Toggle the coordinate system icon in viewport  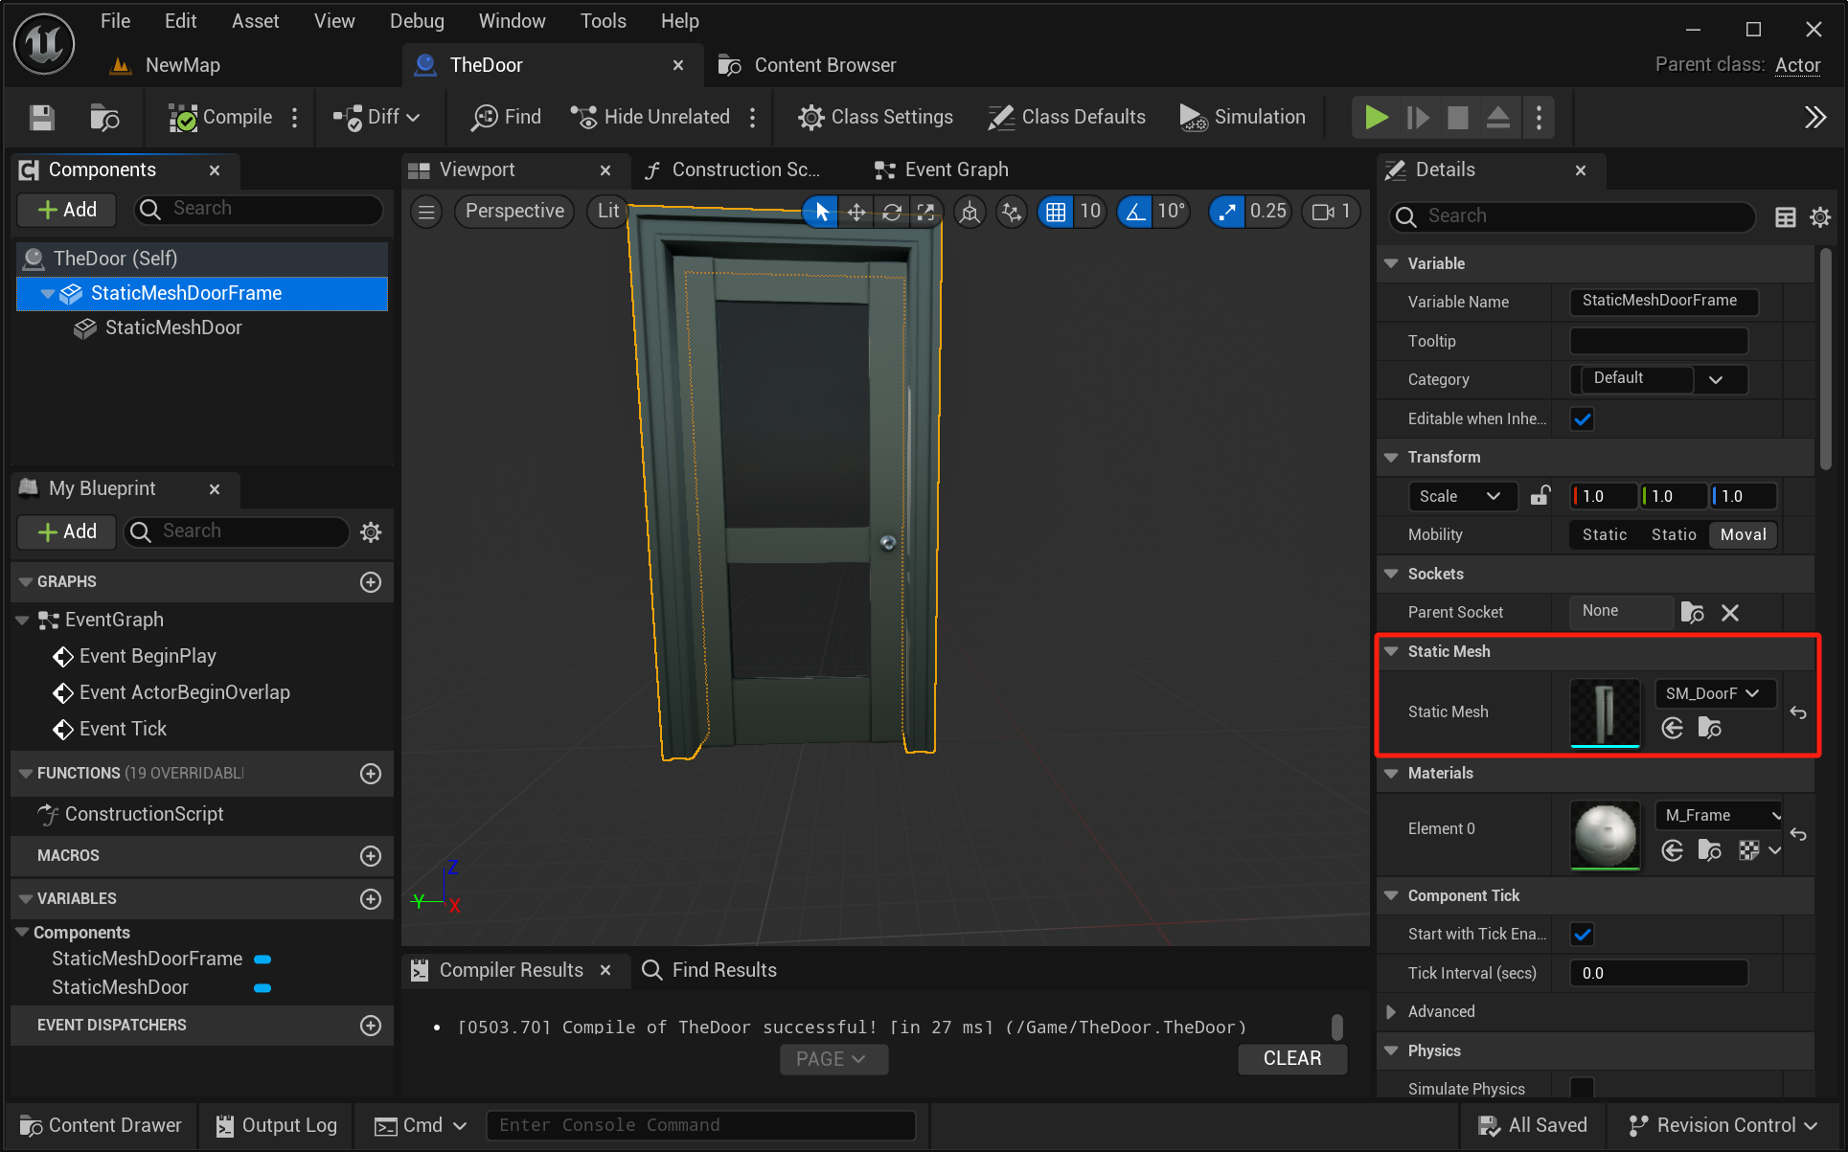[x=970, y=212]
